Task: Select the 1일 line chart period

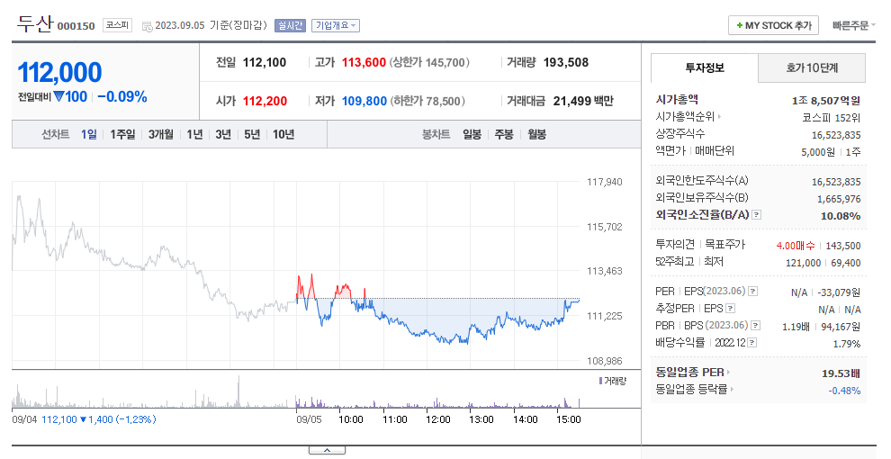Action: (88, 135)
